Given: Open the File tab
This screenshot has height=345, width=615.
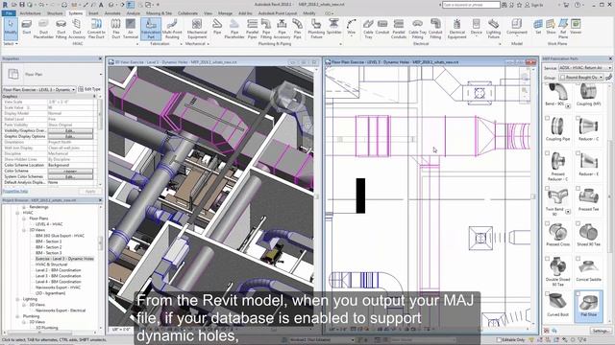Looking at the screenshot, I should 9,13.
